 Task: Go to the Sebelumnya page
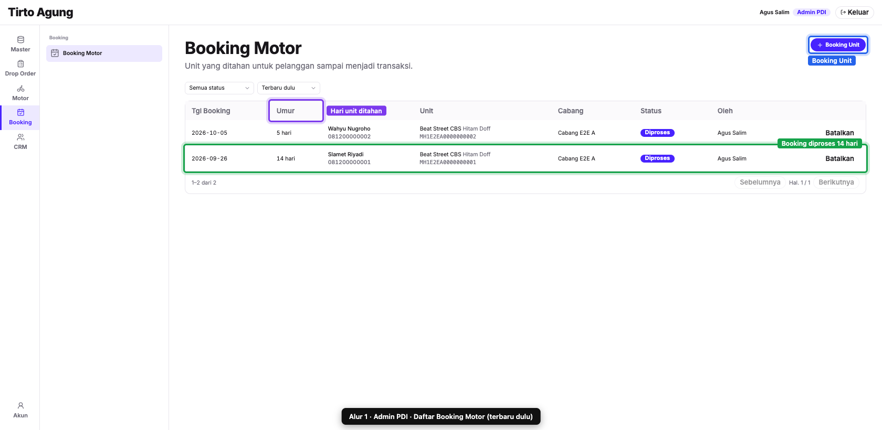coord(760,182)
